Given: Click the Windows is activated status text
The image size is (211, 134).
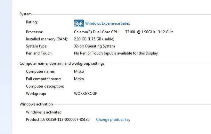Looking at the screenshot, I should click(44, 112).
